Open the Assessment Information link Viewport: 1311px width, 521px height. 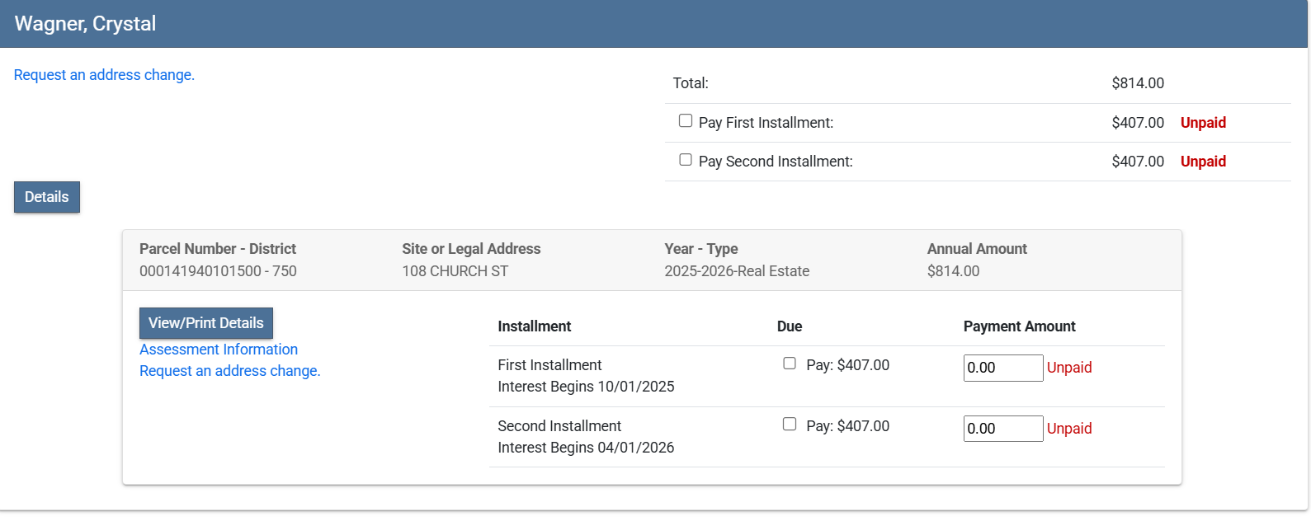pos(219,350)
